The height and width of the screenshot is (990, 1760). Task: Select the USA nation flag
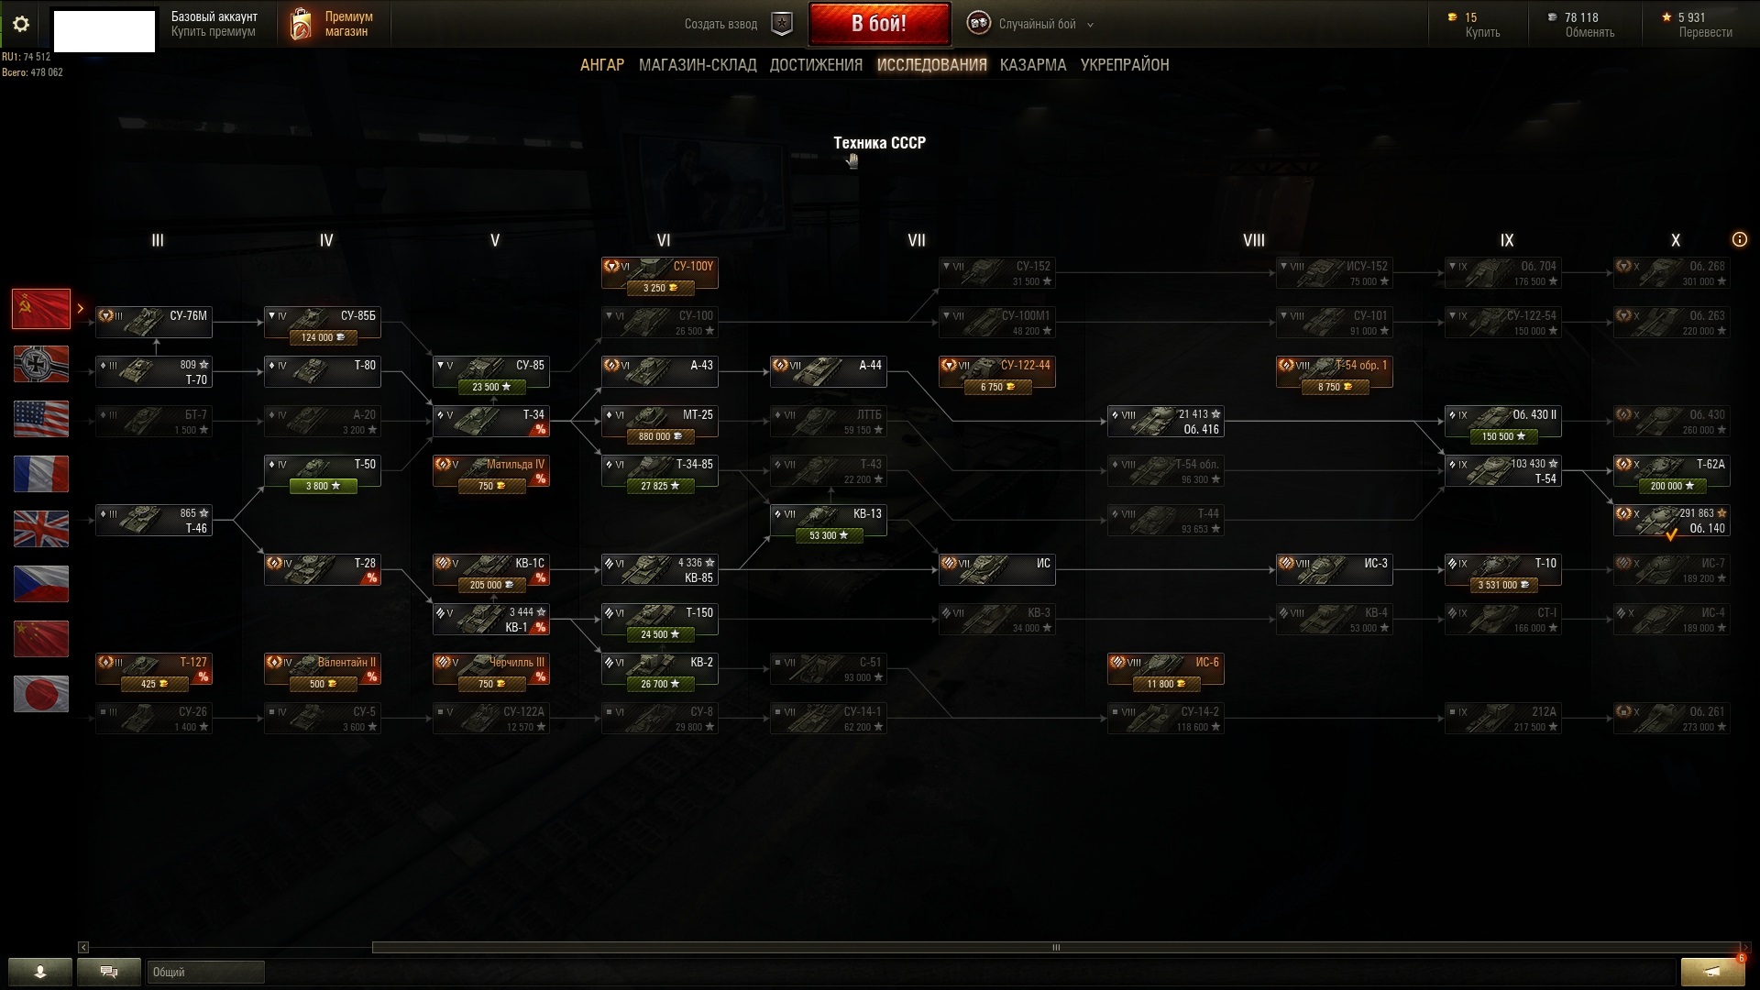pos(41,419)
